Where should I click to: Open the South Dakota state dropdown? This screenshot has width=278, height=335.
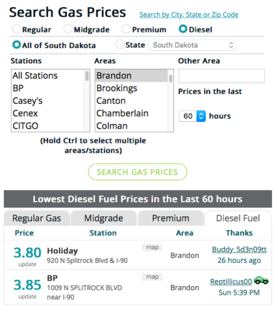192,45
